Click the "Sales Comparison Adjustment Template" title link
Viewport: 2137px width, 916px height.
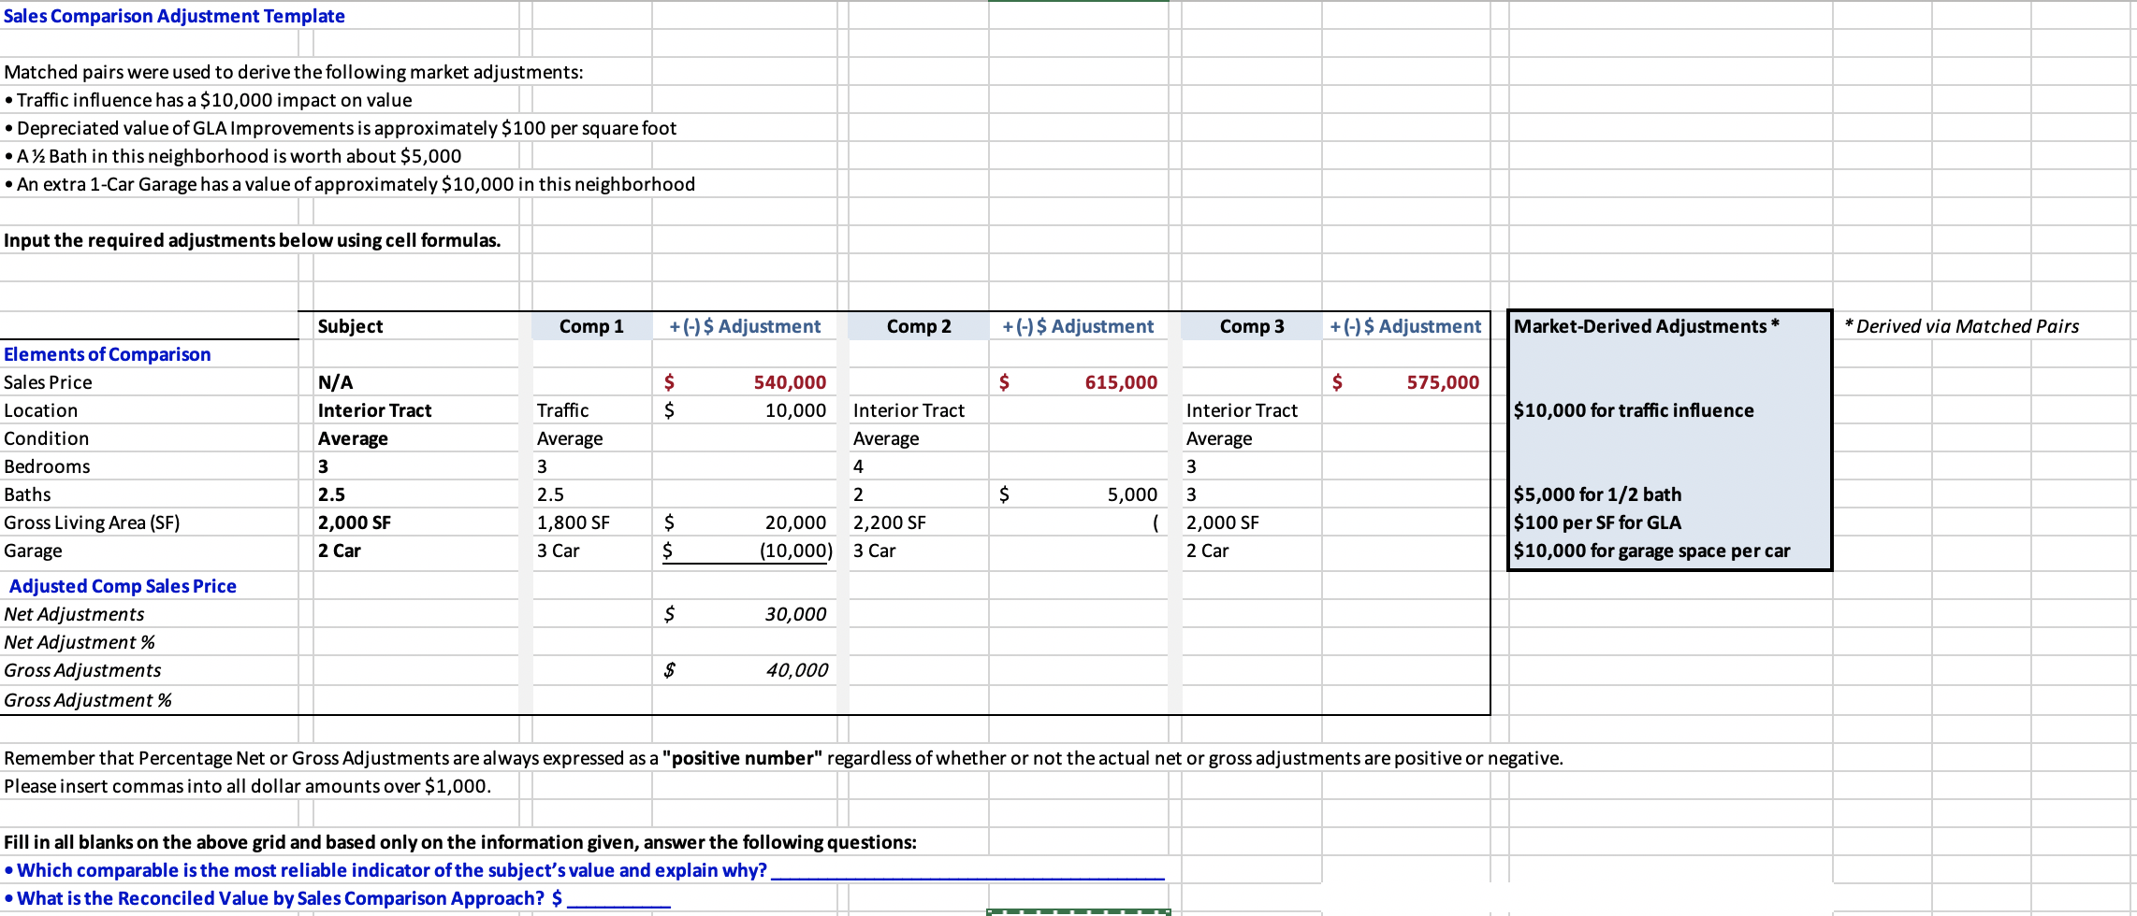[x=174, y=15]
